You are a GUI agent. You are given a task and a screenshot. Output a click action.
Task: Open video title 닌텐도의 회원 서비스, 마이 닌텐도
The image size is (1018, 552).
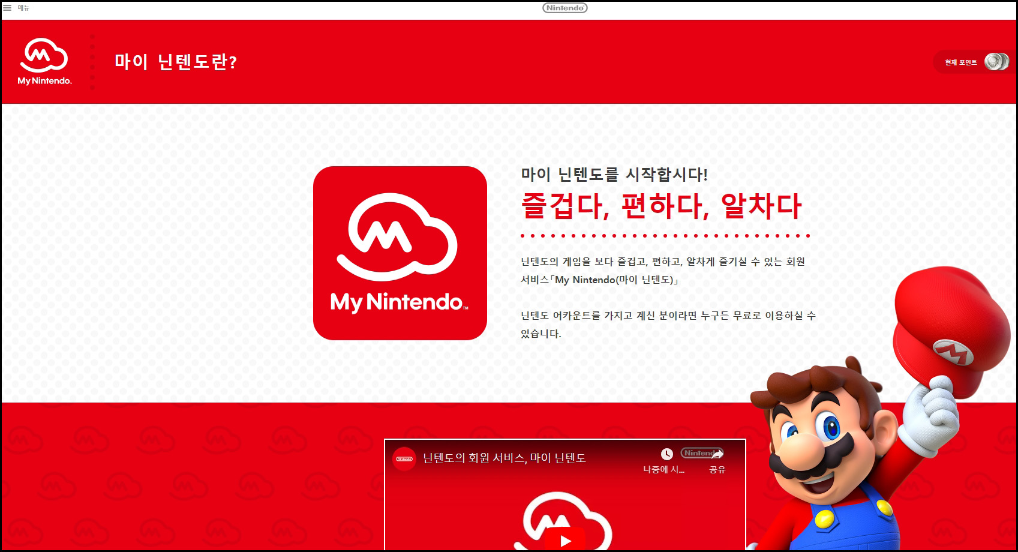pyautogui.click(x=505, y=458)
